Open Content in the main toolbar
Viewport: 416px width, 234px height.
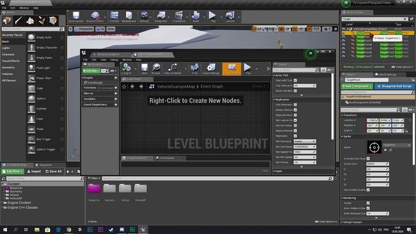click(114, 17)
